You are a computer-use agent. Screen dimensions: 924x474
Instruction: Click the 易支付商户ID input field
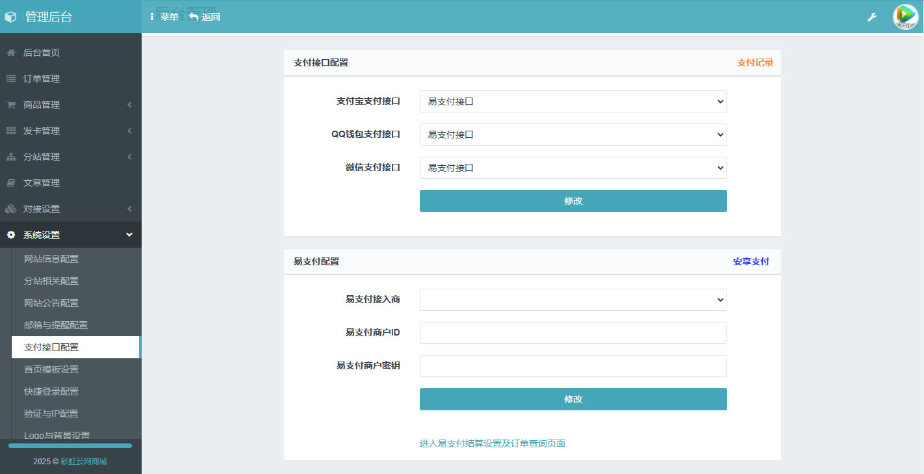tap(572, 333)
